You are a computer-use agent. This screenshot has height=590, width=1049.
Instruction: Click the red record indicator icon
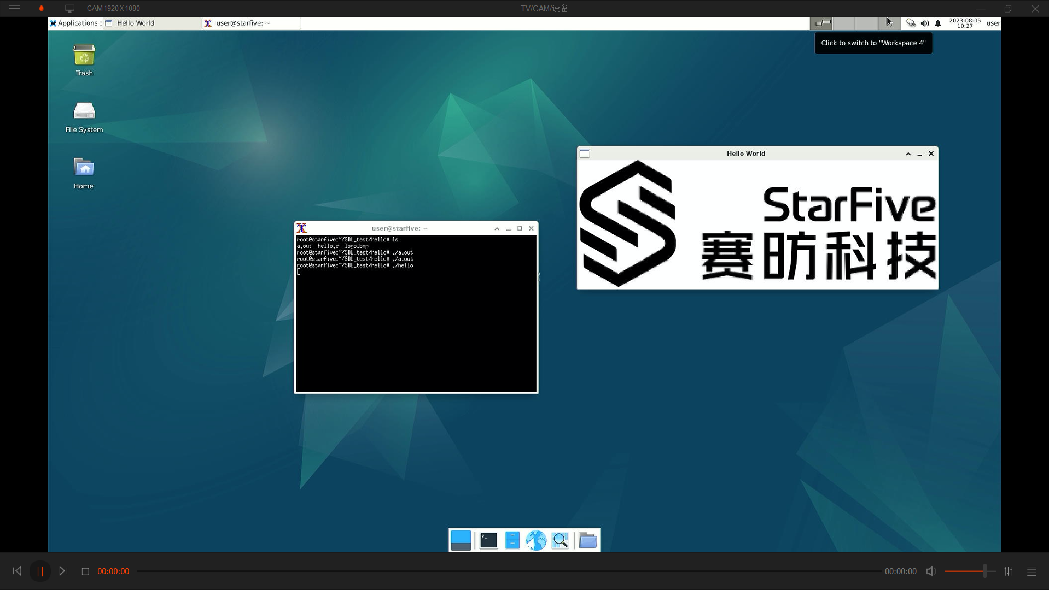tap(42, 9)
